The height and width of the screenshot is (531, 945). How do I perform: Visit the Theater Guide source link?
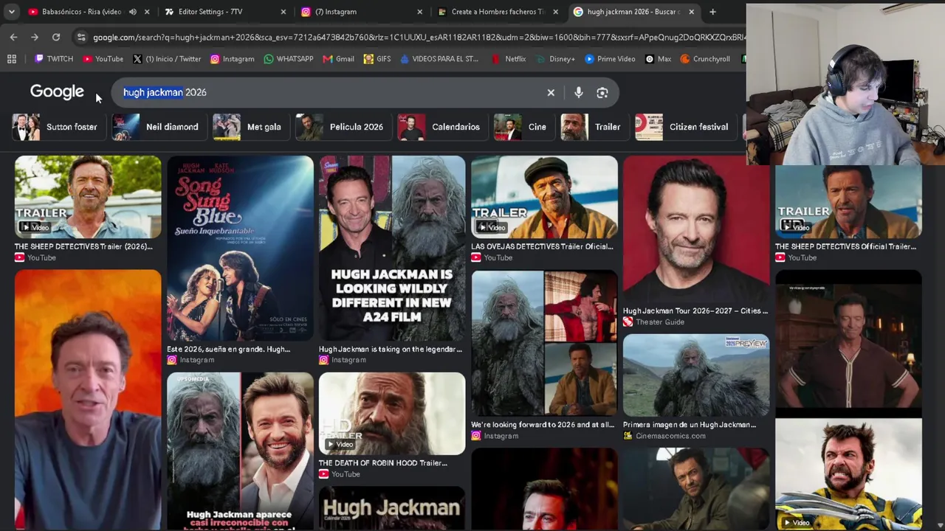coord(653,322)
